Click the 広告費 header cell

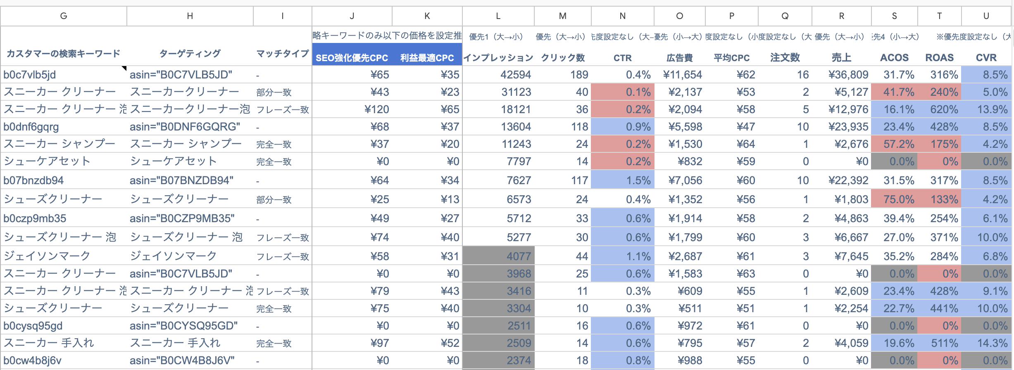coord(680,58)
